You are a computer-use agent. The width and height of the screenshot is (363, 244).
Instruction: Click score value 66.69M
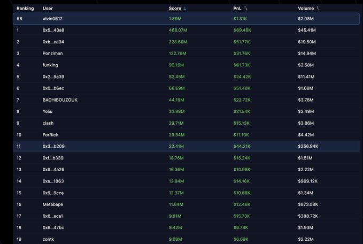[x=176, y=88]
